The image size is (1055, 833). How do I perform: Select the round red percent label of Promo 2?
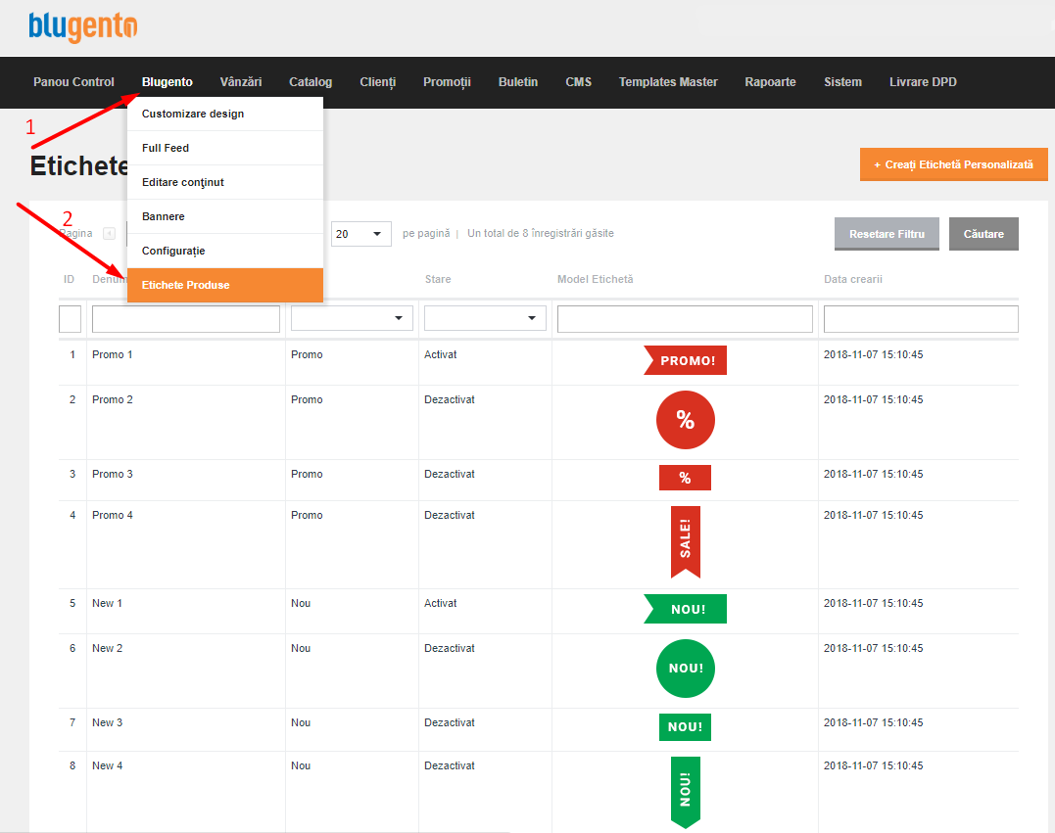click(685, 420)
